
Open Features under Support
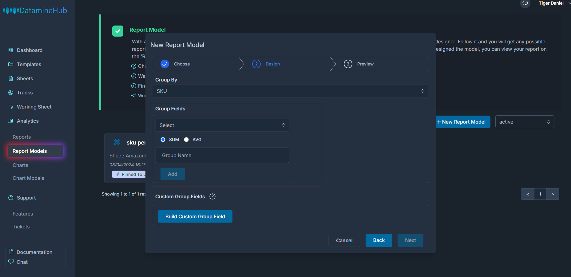(x=23, y=214)
